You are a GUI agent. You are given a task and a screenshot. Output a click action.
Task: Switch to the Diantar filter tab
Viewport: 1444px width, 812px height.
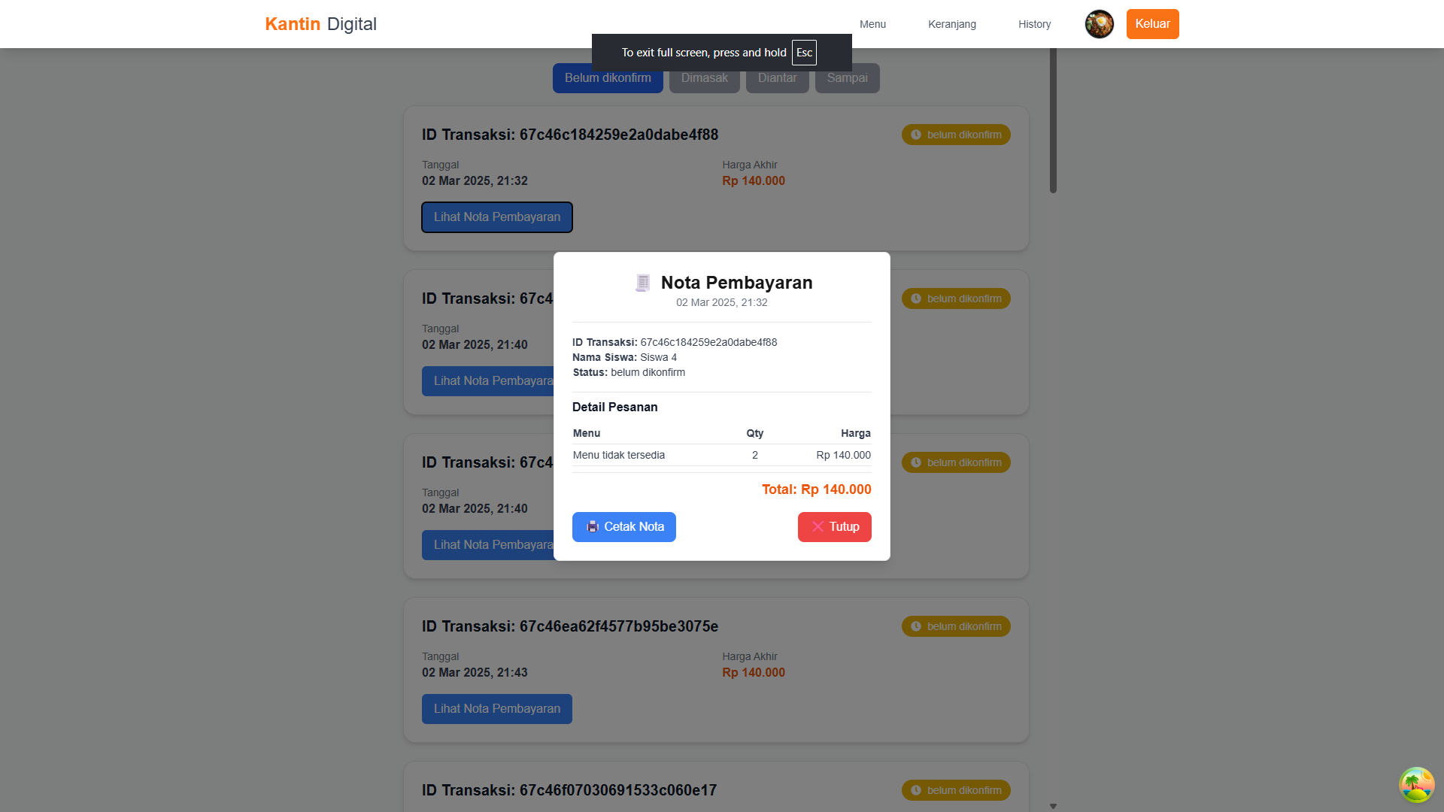[x=777, y=78]
